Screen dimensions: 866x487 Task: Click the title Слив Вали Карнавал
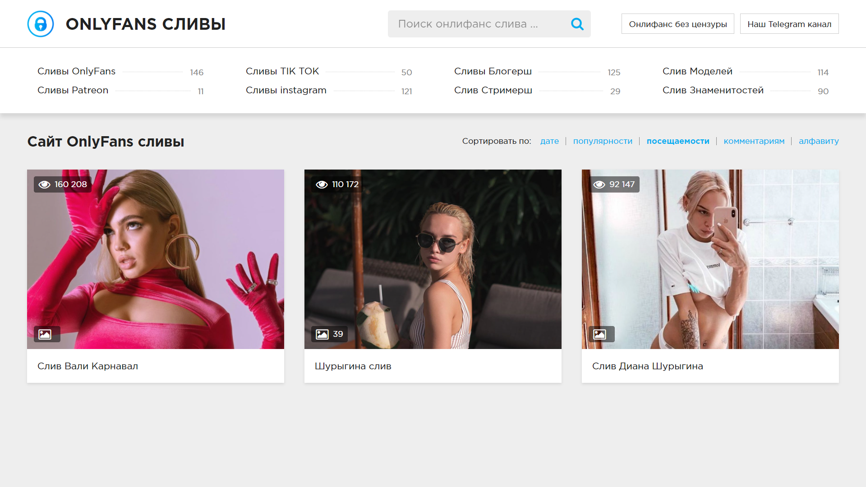88,366
